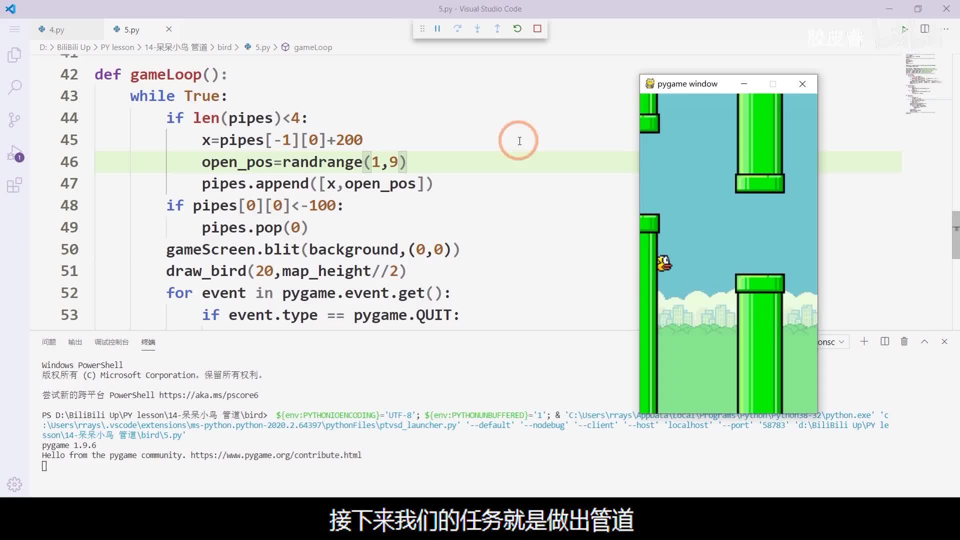The height and width of the screenshot is (540, 960).
Task: Maximize the panel with the up chevron
Action: click(924, 341)
